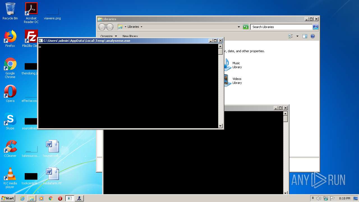Open Videos Library in Libraries window
This screenshot has height=202, width=359.
tap(233, 81)
